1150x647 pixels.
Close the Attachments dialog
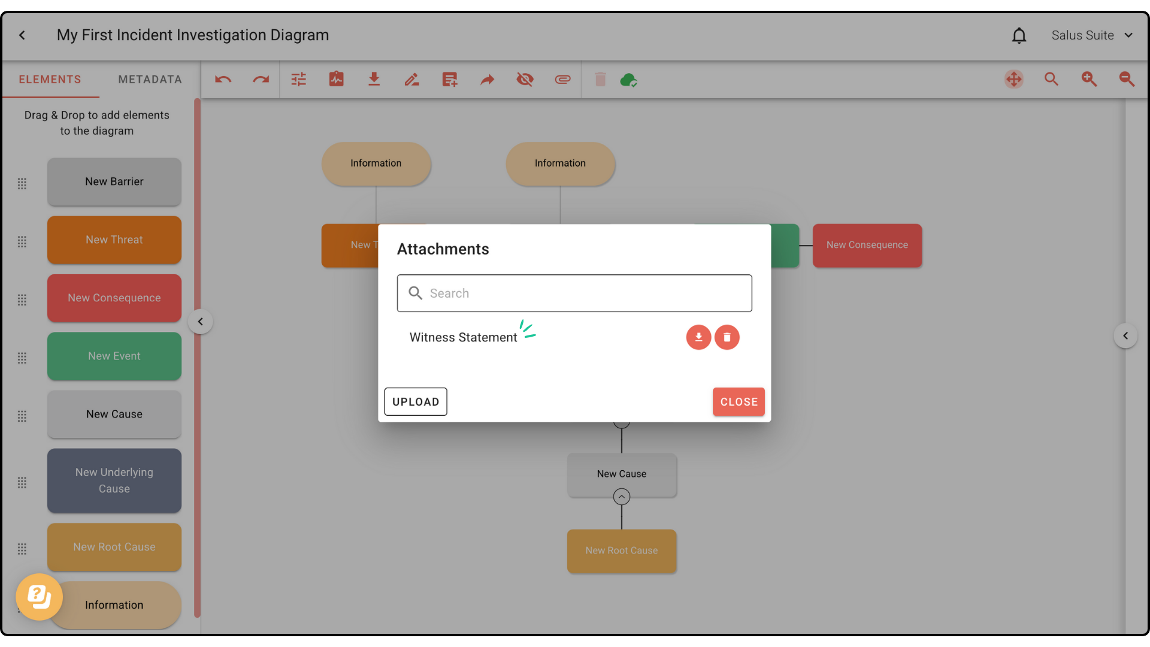(739, 402)
